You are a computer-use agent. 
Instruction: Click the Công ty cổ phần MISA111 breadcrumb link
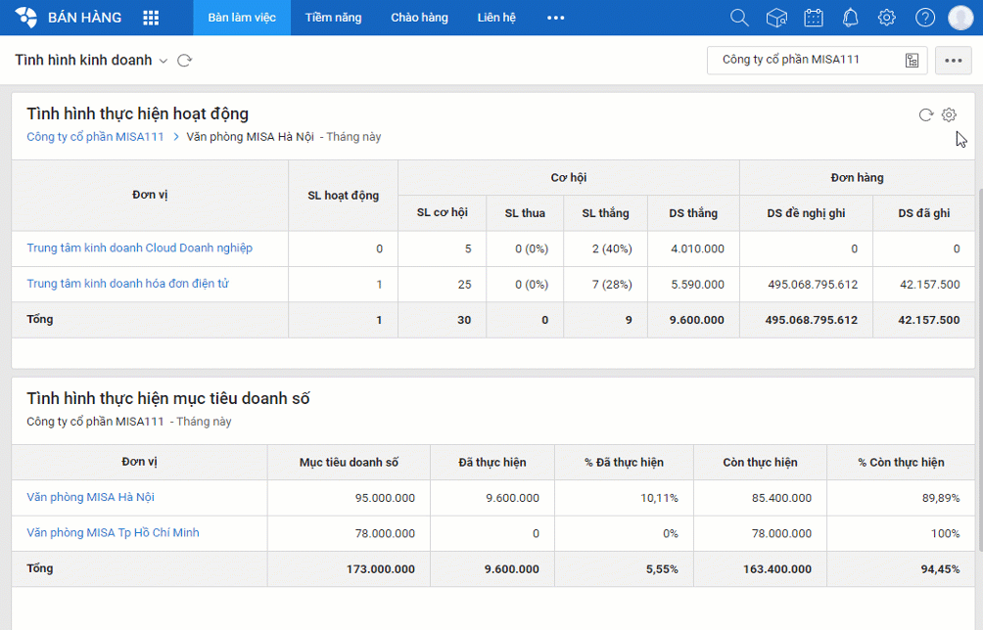point(95,137)
